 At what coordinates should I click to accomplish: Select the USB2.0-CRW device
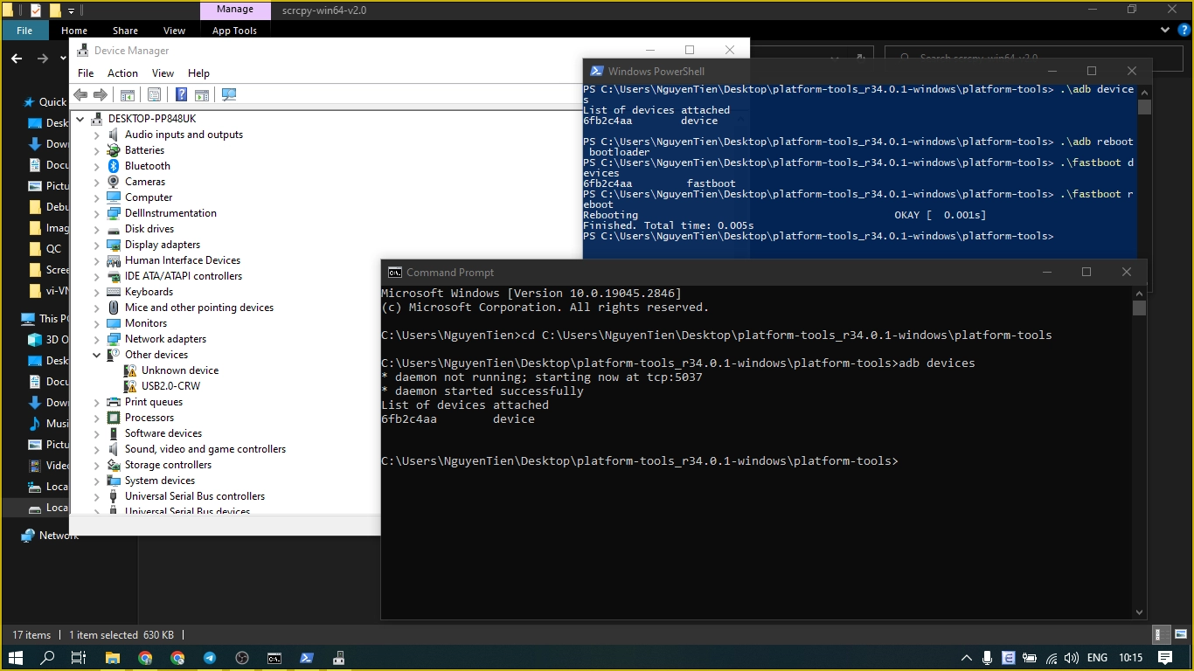click(x=170, y=386)
